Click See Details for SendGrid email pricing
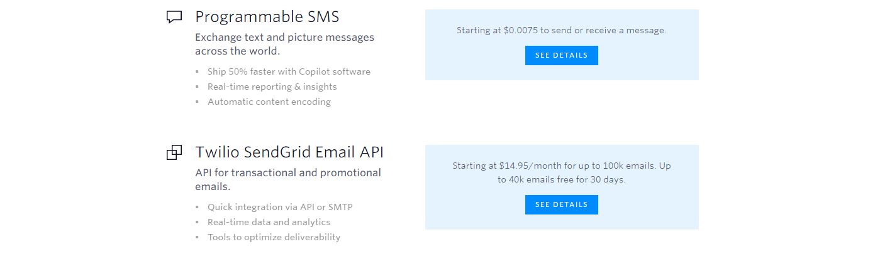The height and width of the screenshot is (254, 880). click(x=562, y=204)
